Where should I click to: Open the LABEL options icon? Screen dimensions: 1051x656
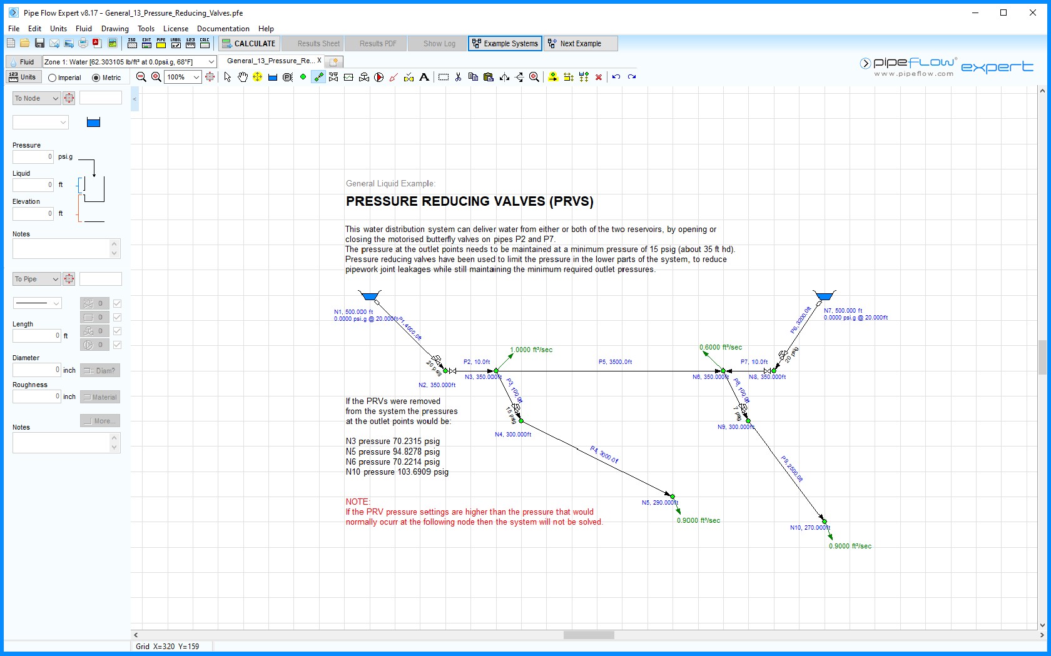[x=176, y=43]
